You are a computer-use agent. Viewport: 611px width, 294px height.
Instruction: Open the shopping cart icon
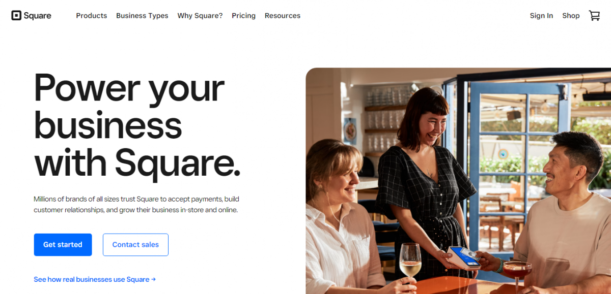(594, 16)
